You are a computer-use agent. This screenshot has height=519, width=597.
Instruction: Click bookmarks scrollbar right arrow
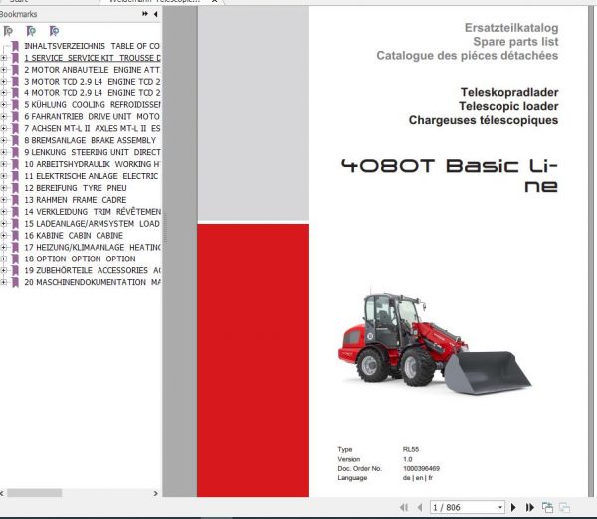point(155,493)
